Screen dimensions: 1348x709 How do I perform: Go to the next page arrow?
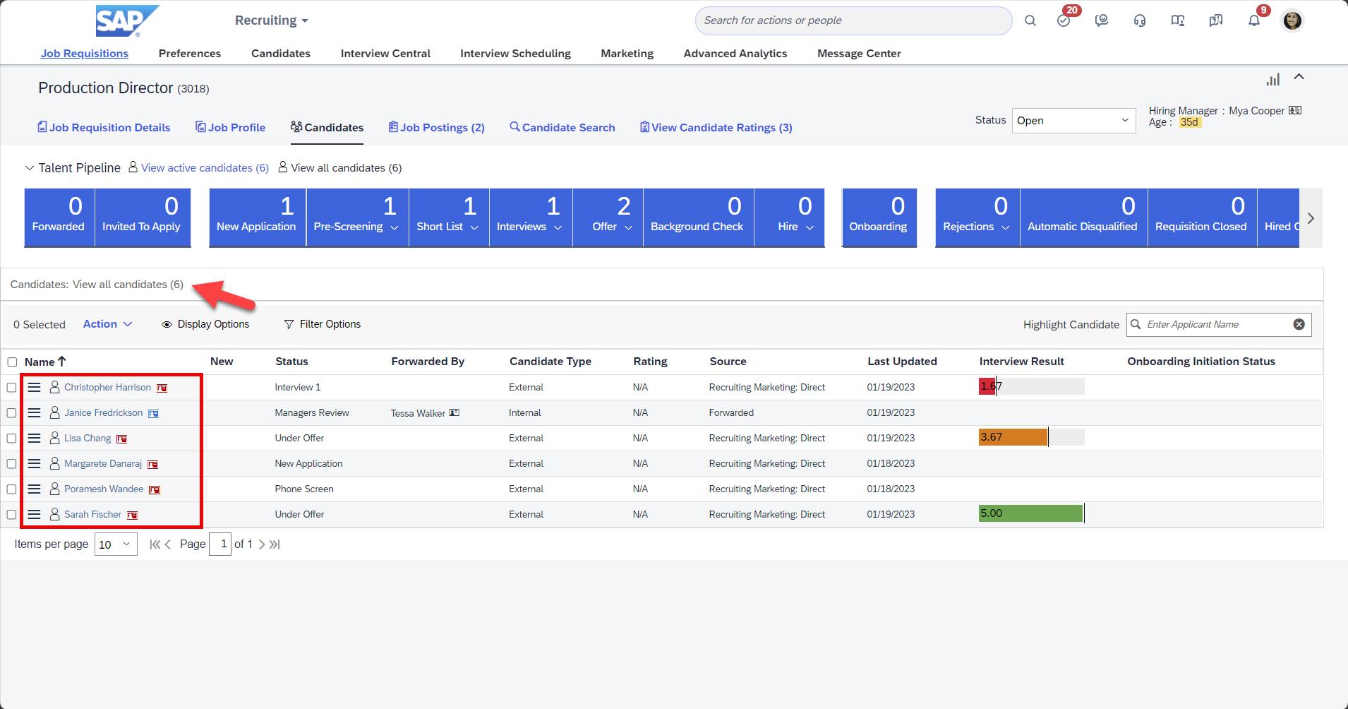[x=262, y=544]
